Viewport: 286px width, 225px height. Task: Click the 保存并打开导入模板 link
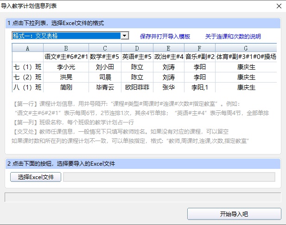165,37
